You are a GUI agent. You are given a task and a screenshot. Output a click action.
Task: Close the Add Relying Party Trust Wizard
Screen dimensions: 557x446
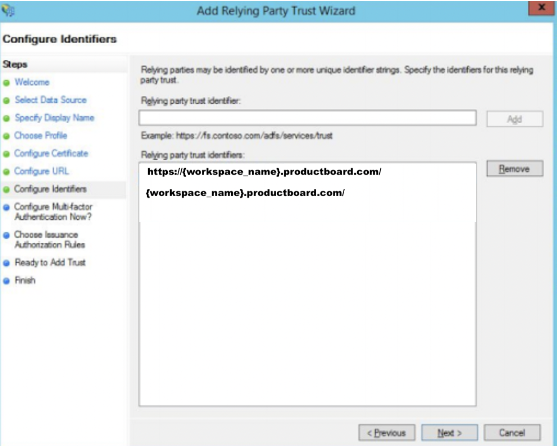[x=541, y=8]
